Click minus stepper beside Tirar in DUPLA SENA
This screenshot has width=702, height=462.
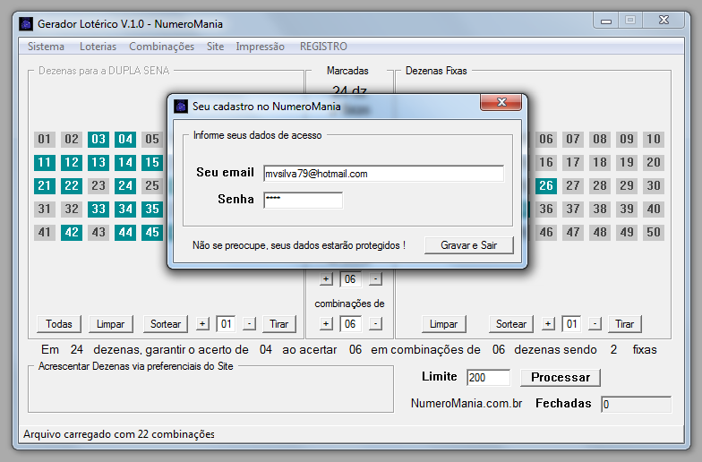click(249, 324)
